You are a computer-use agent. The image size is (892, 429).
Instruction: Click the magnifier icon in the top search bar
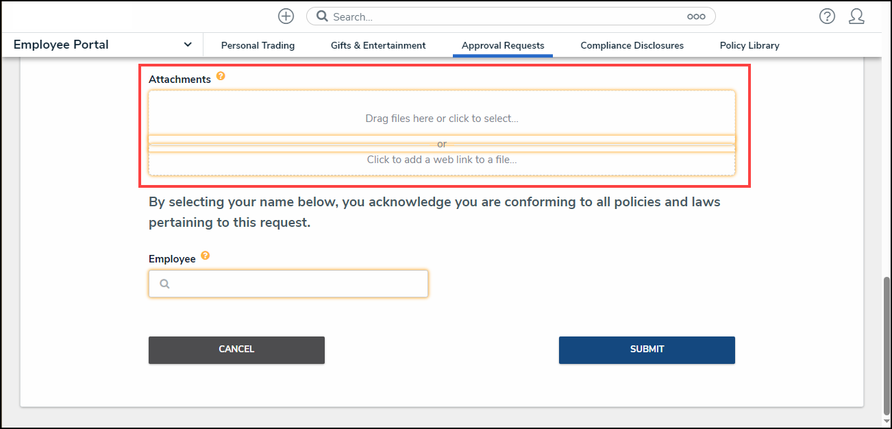tap(322, 16)
